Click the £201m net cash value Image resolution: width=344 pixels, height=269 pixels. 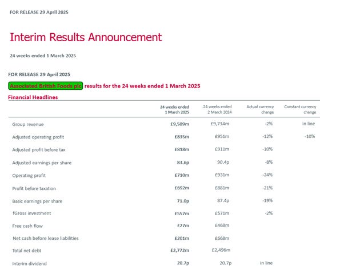click(x=182, y=238)
